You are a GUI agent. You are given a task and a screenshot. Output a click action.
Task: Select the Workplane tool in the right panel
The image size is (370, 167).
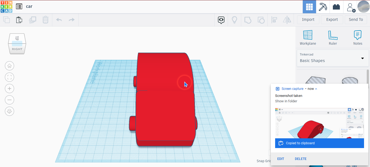point(308,37)
